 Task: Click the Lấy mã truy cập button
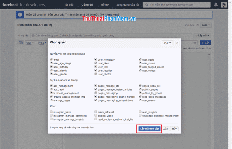pos(149,129)
